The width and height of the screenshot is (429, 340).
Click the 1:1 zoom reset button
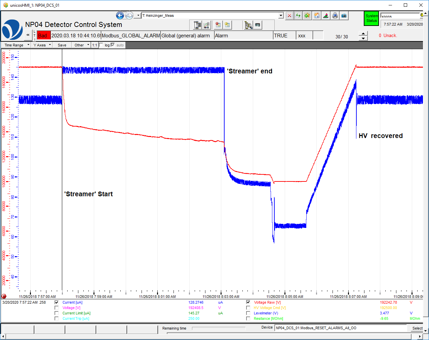[94, 45]
